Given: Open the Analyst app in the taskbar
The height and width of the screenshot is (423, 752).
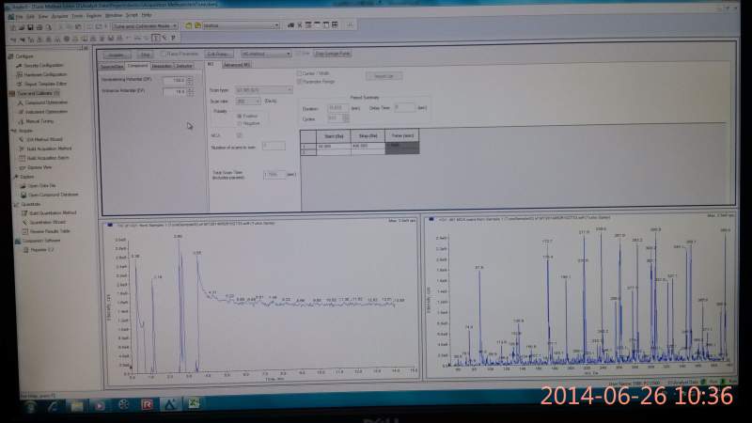Looking at the screenshot, I should click(x=170, y=404).
